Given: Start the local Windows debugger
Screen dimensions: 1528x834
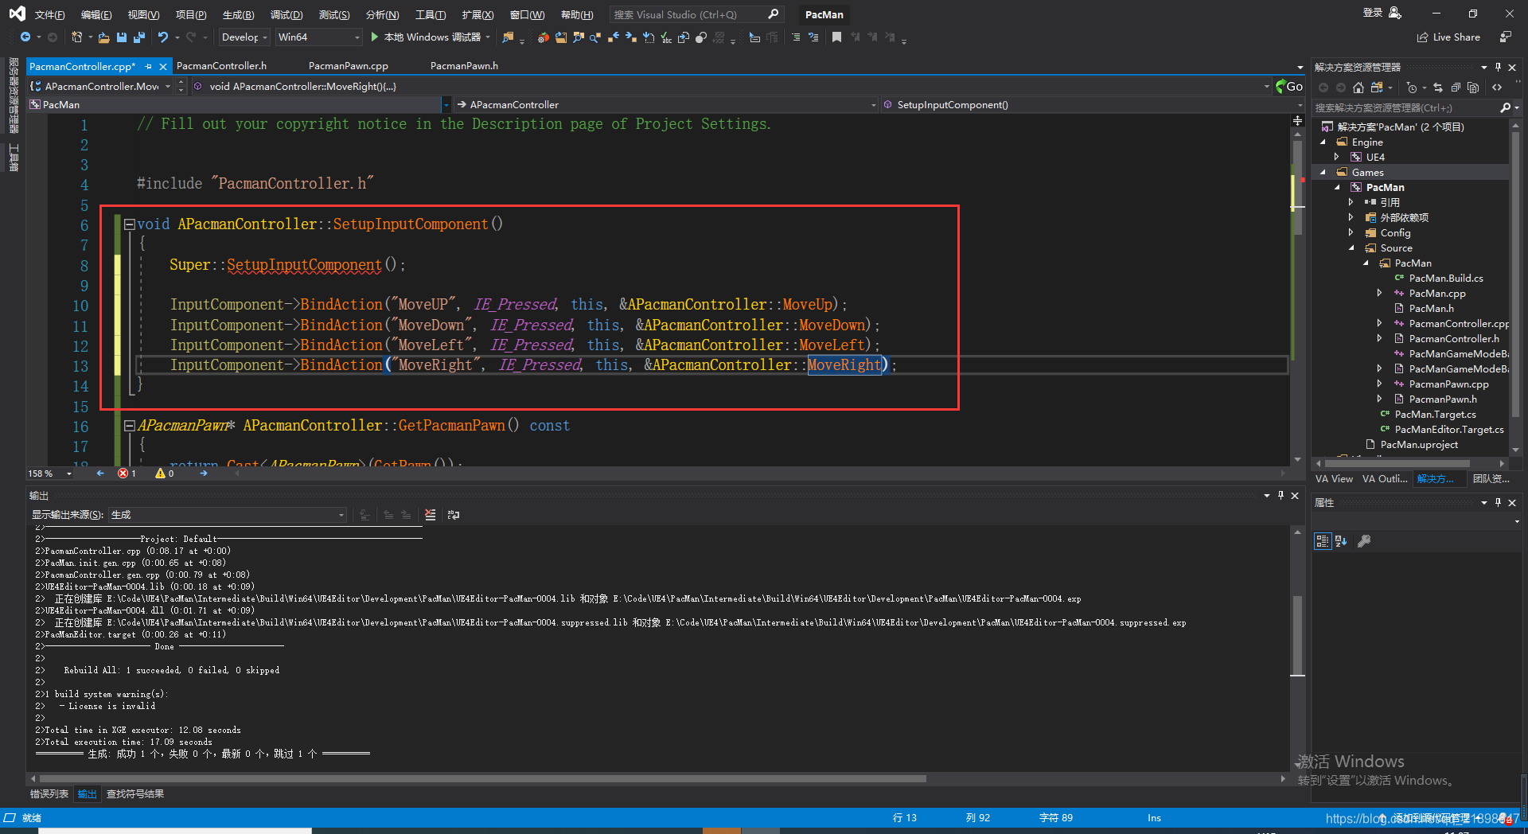Looking at the screenshot, I should click(426, 37).
